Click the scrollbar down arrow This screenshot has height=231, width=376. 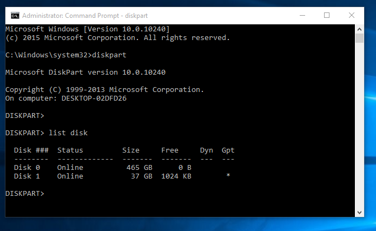pyautogui.click(x=359, y=212)
